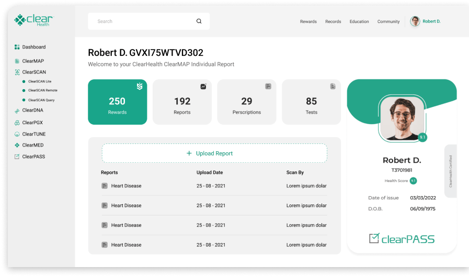This screenshot has width=469, height=277.
Task: Select ClearSCAN Lite sub-item
Action: point(39,81)
